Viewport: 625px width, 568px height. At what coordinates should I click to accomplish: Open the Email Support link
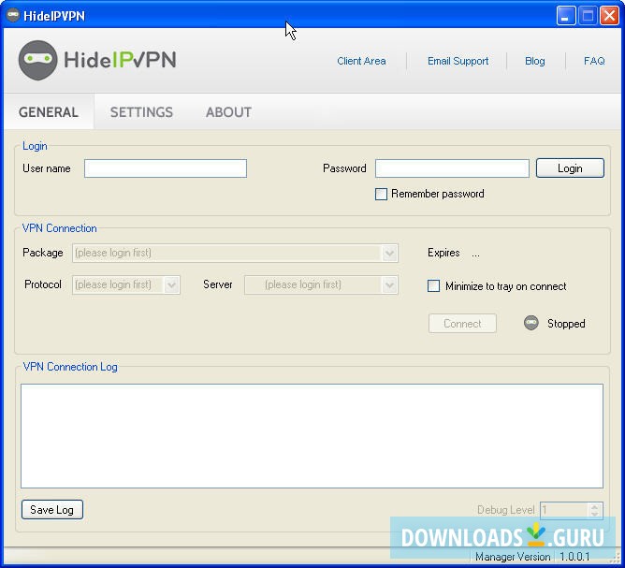[x=458, y=61]
